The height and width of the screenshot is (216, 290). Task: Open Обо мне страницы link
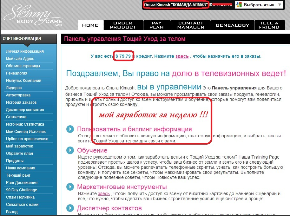coord(23,66)
